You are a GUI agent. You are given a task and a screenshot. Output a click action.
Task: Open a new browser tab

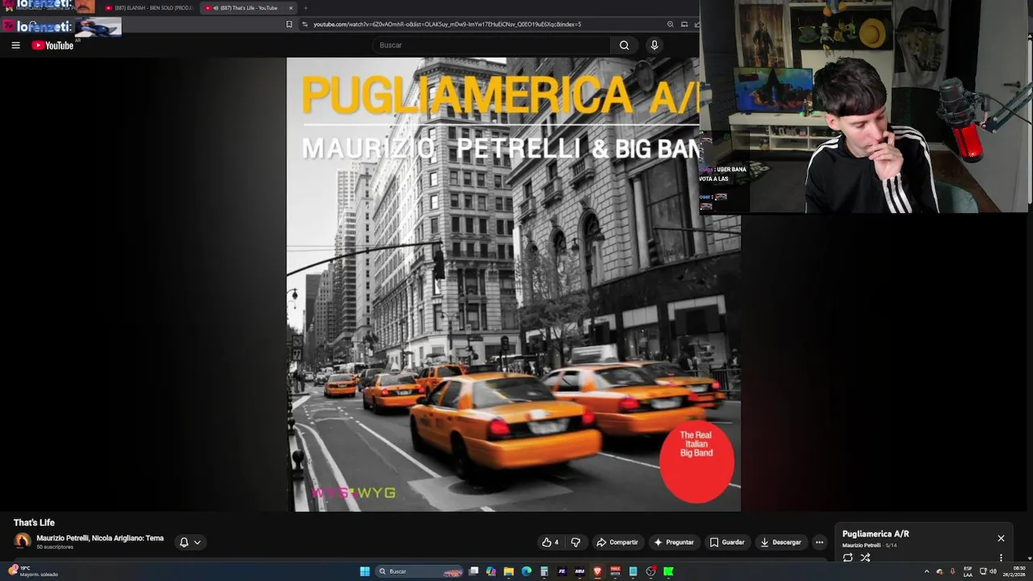[x=305, y=8]
